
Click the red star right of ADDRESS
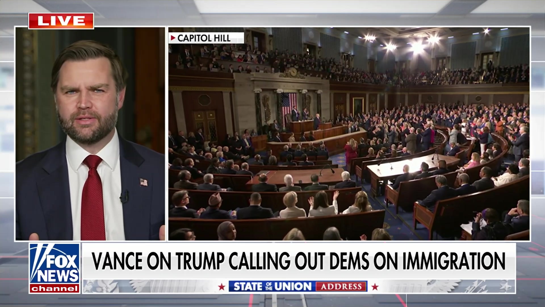(x=375, y=287)
